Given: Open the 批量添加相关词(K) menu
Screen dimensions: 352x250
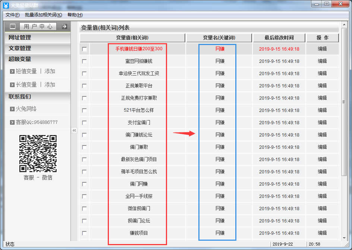Looking at the screenshot, I should [x=43, y=15].
